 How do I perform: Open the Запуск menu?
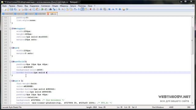tap(73, 6)
